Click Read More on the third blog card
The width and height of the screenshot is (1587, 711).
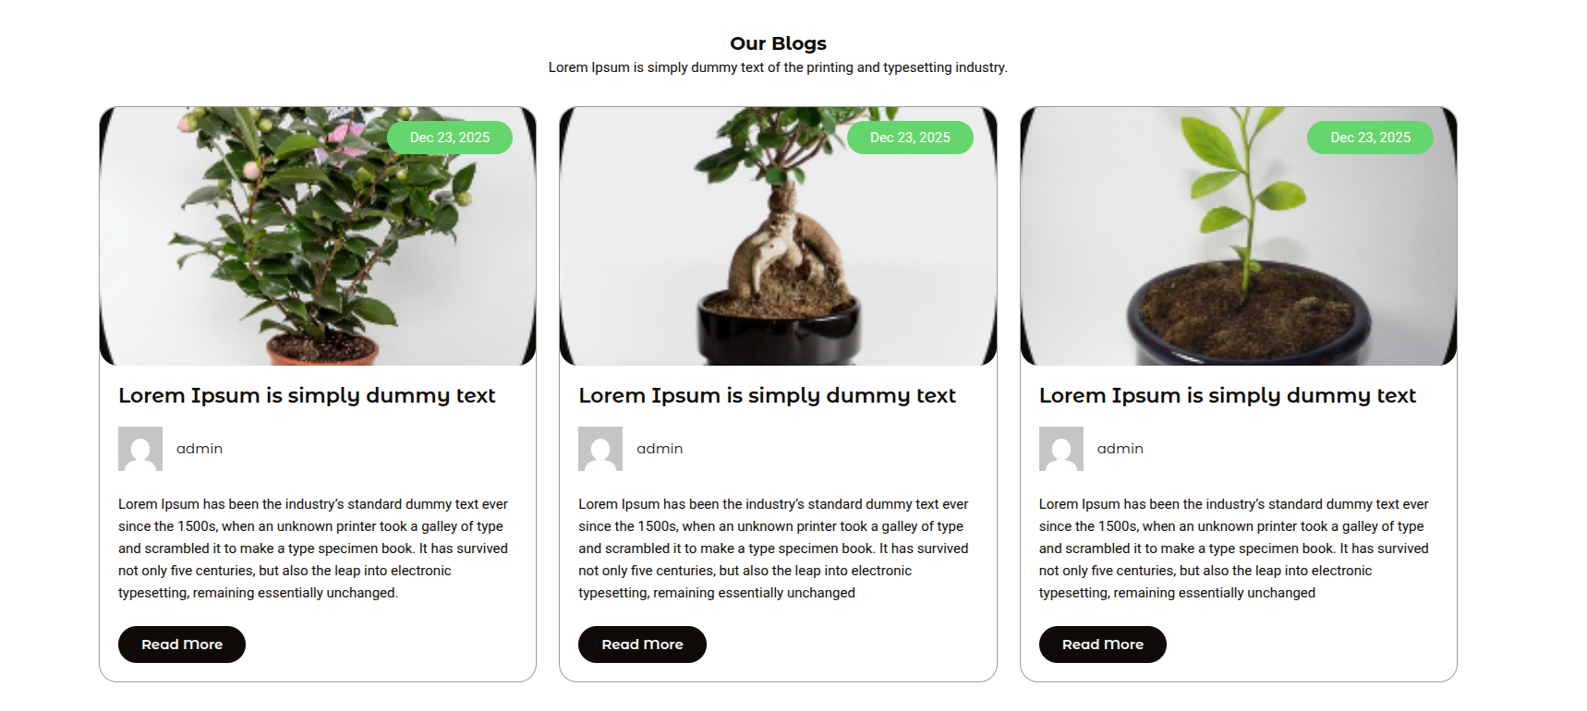pos(1103,645)
